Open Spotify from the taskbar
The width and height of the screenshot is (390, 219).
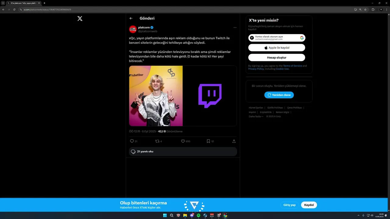[198, 215]
